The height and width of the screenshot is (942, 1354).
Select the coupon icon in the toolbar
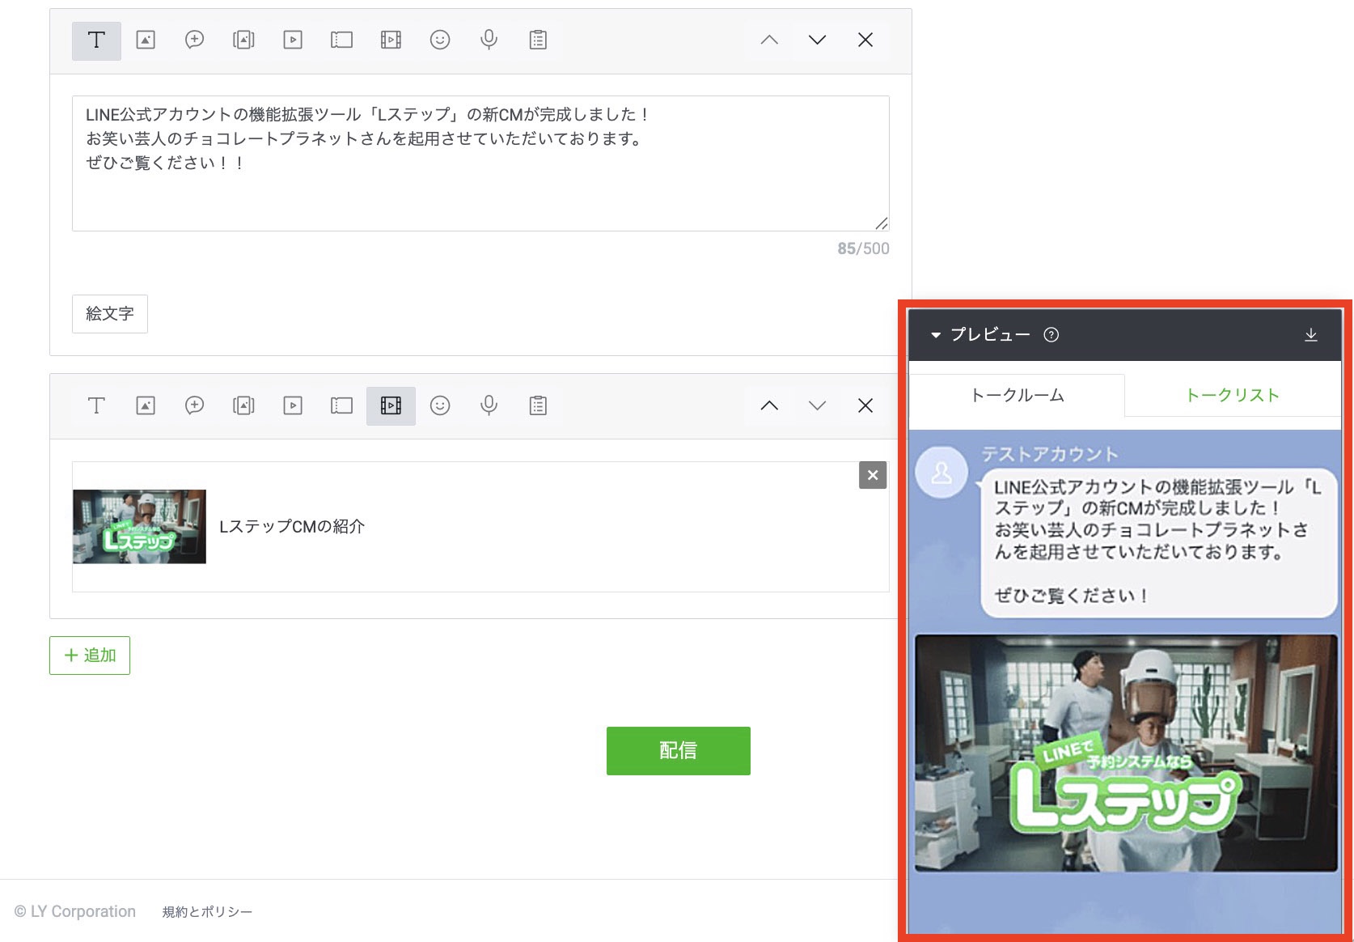tap(341, 40)
